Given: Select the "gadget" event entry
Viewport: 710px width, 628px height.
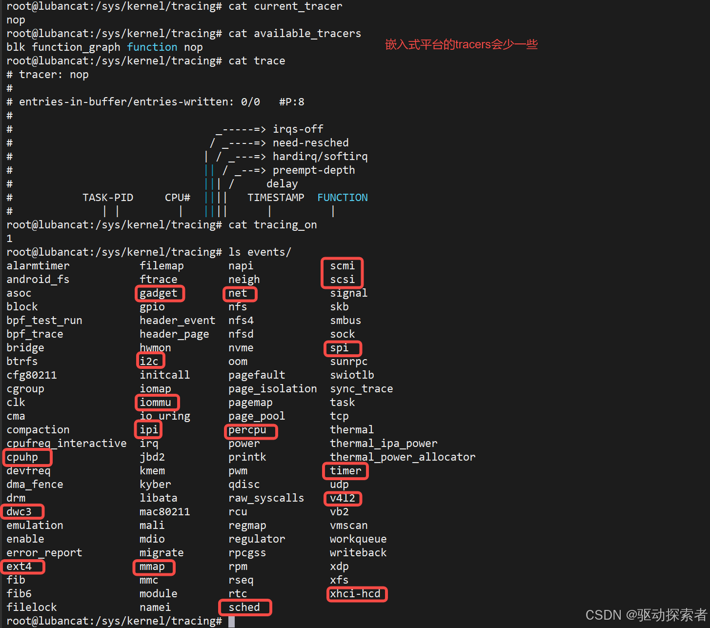Looking at the screenshot, I should click(160, 293).
